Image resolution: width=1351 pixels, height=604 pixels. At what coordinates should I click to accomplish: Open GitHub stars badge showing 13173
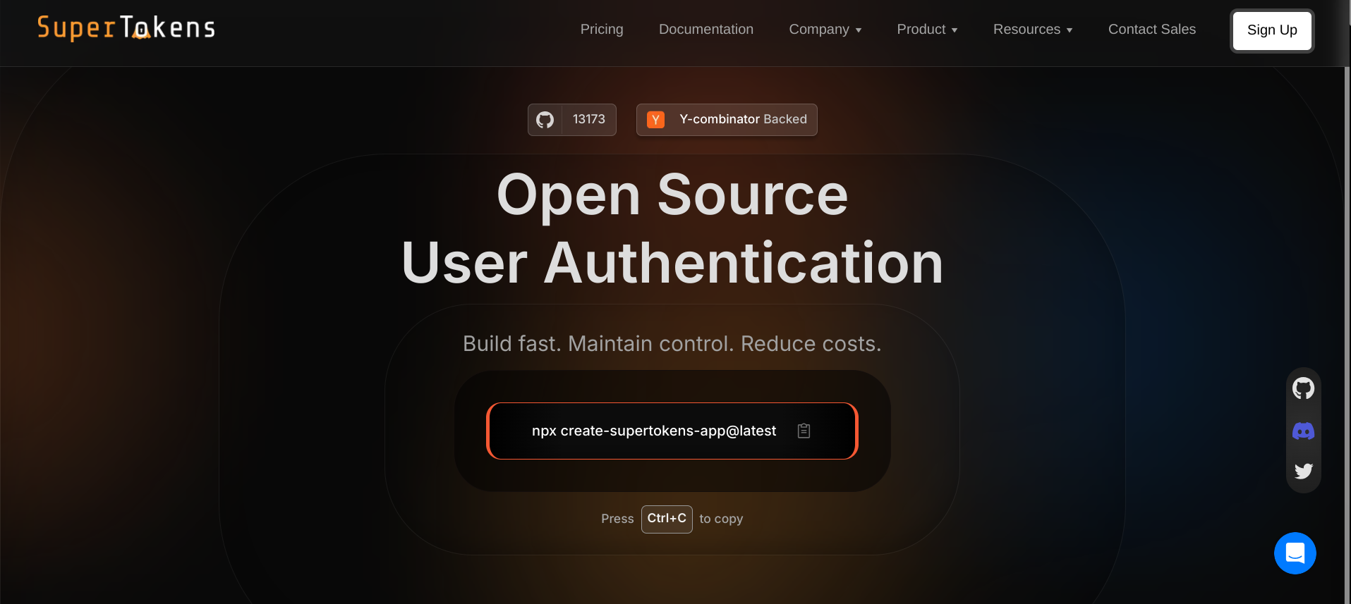[x=572, y=120]
